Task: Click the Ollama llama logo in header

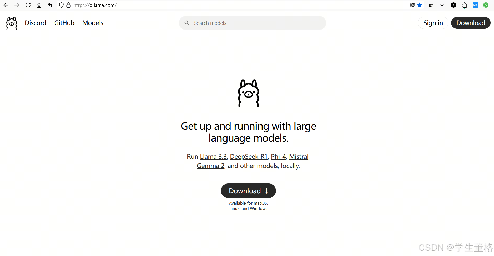Action: (12, 23)
